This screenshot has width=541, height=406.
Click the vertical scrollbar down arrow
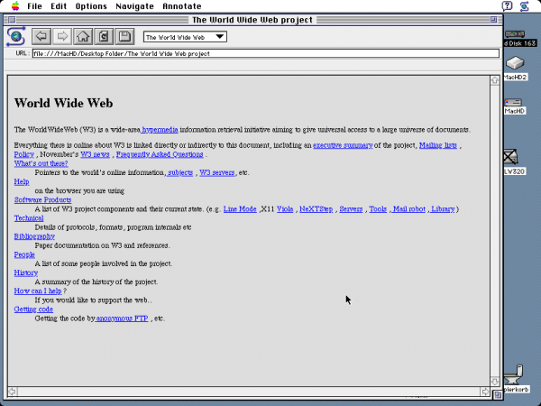[494, 380]
